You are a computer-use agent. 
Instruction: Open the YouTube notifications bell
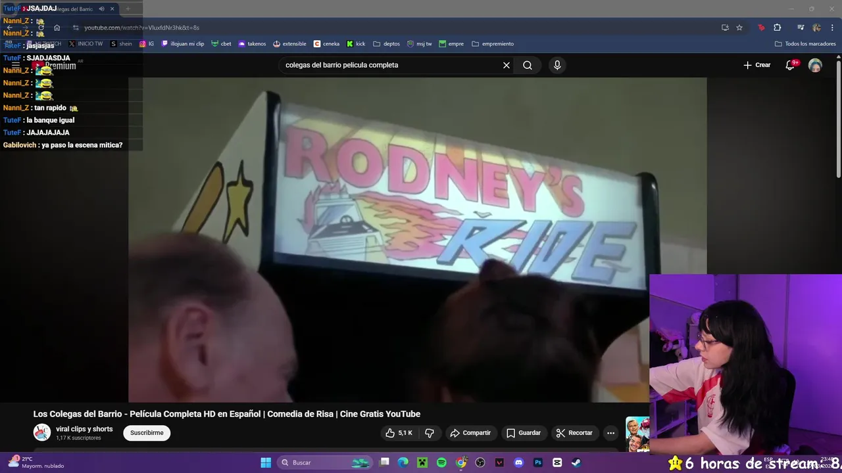(x=791, y=65)
